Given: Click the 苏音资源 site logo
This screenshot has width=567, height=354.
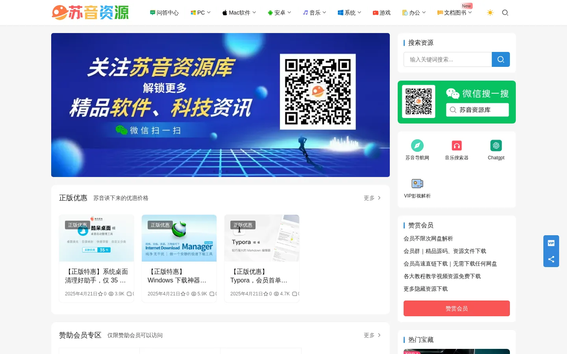Looking at the screenshot, I should pyautogui.click(x=90, y=13).
